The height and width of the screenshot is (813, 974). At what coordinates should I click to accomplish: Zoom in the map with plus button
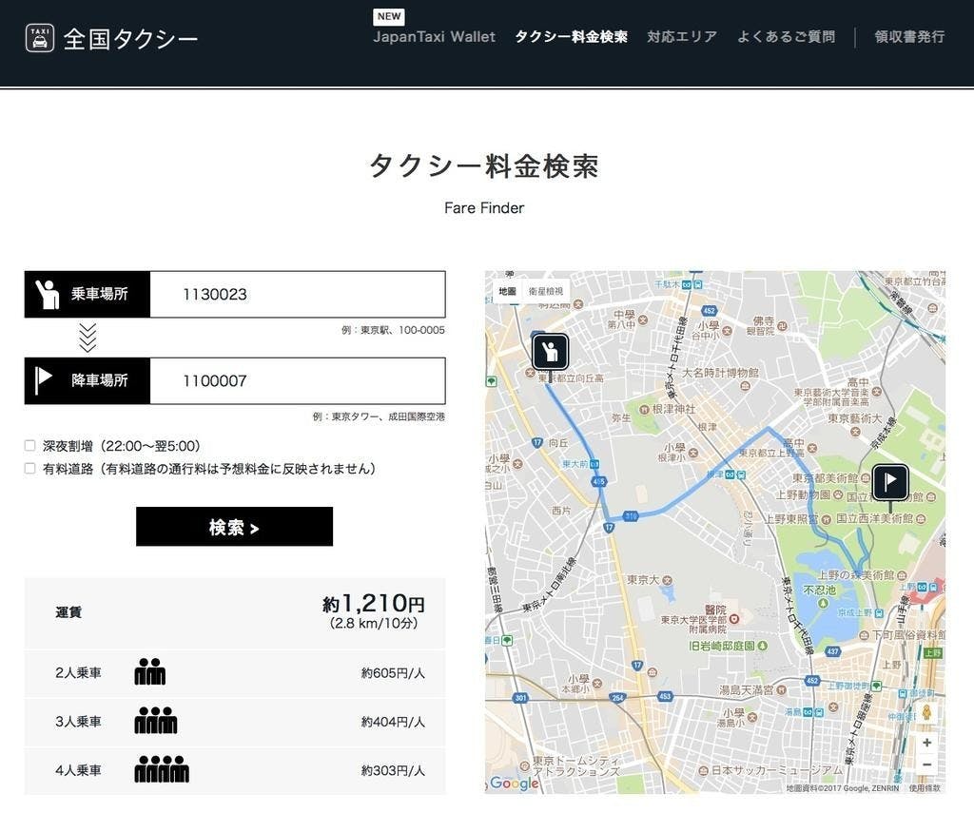point(926,743)
